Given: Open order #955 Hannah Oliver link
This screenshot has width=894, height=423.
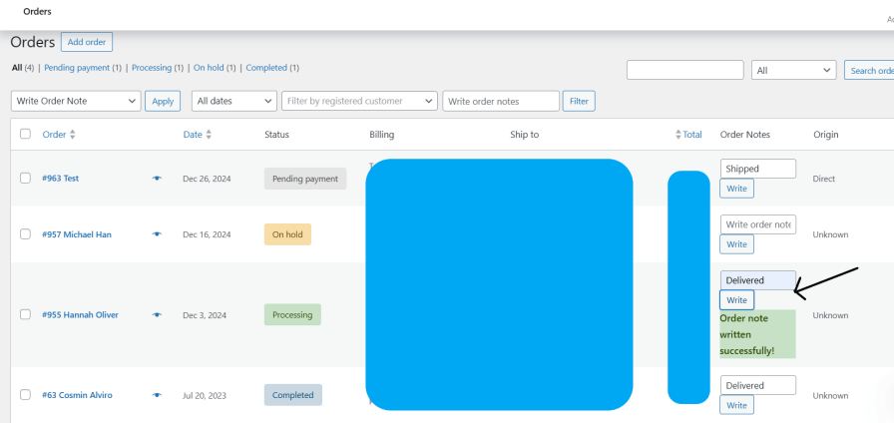Looking at the screenshot, I should [81, 314].
